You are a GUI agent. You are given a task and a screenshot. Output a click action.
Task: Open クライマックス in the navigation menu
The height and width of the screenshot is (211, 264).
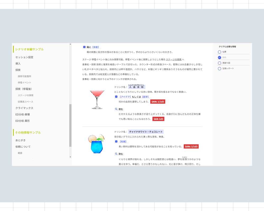(24, 108)
